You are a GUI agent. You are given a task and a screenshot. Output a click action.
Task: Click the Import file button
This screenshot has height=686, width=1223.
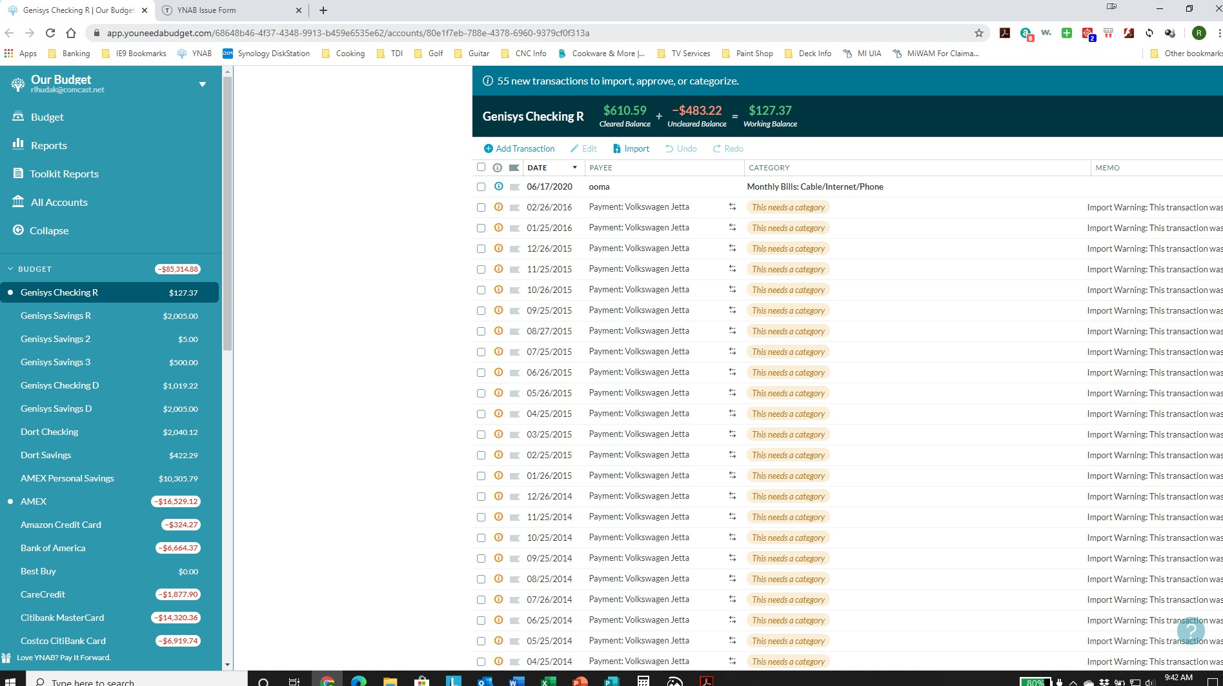[631, 148]
